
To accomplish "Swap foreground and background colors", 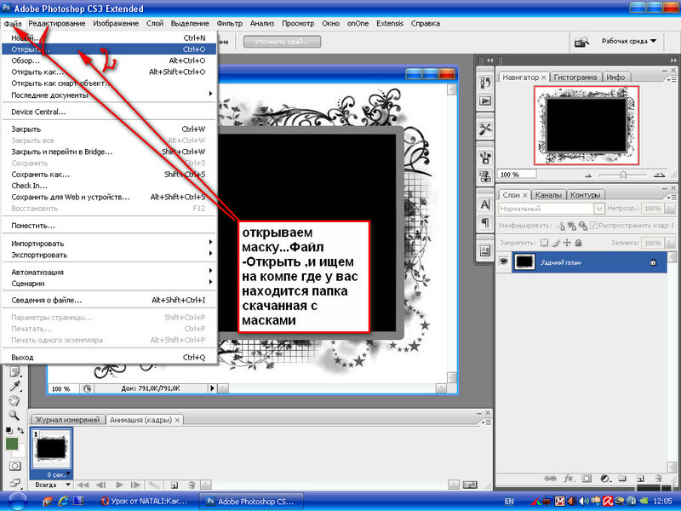I will [x=20, y=430].
